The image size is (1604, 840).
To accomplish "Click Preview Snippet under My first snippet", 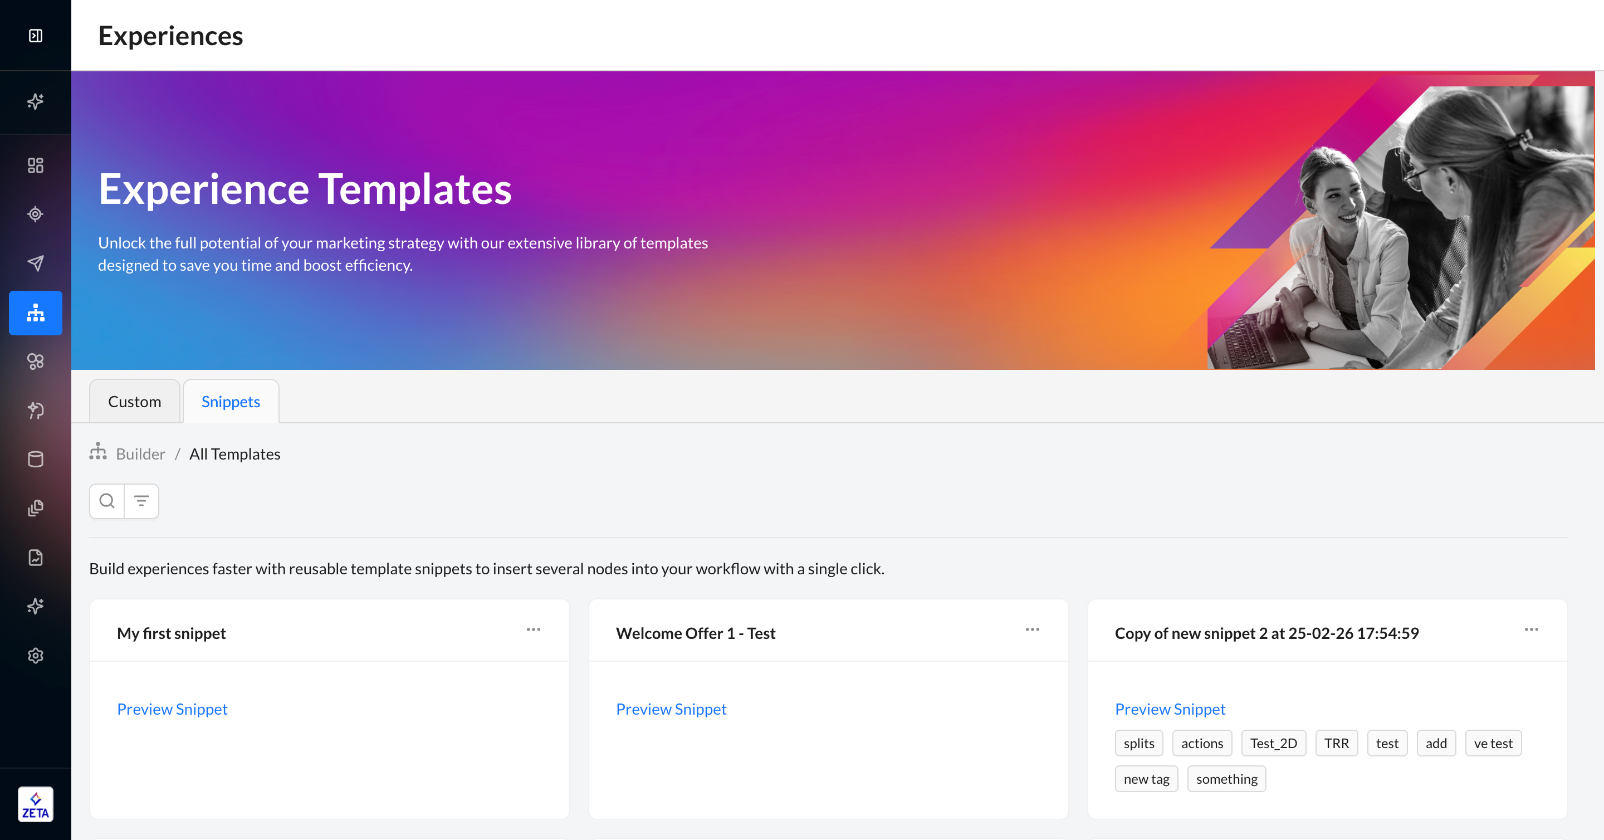I will coord(172,709).
